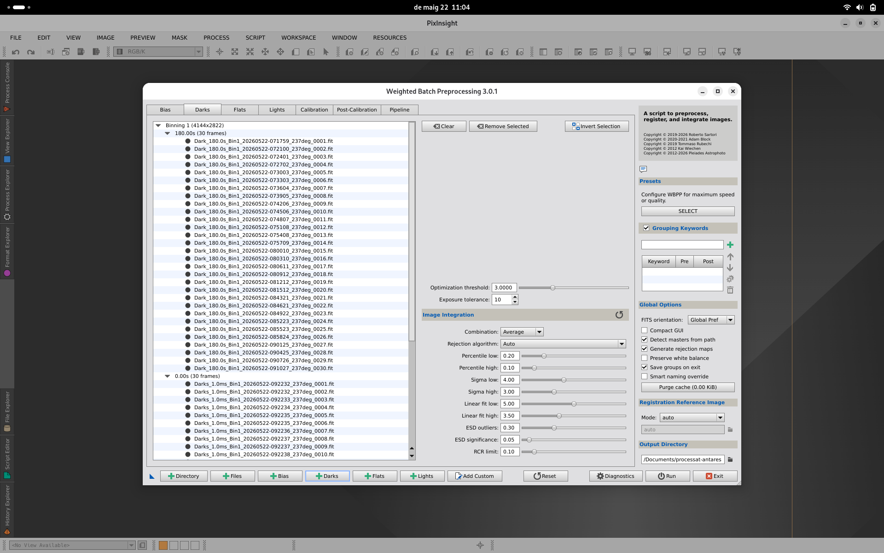The height and width of the screenshot is (553, 884).
Task: Uncheck Detect masters from path
Action: click(x=645, y=340)
